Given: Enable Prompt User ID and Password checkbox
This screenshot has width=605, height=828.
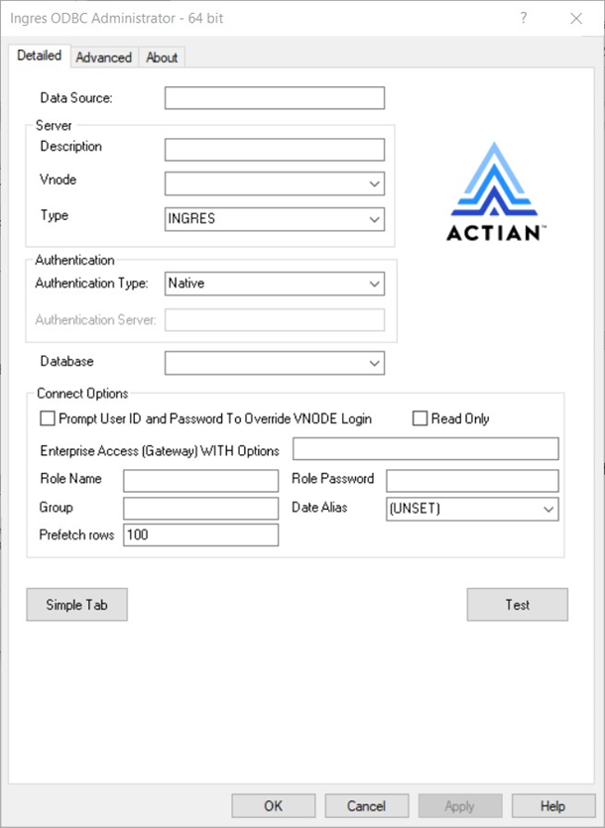Looking at the screenshot, I should click(x=48, y=419).
